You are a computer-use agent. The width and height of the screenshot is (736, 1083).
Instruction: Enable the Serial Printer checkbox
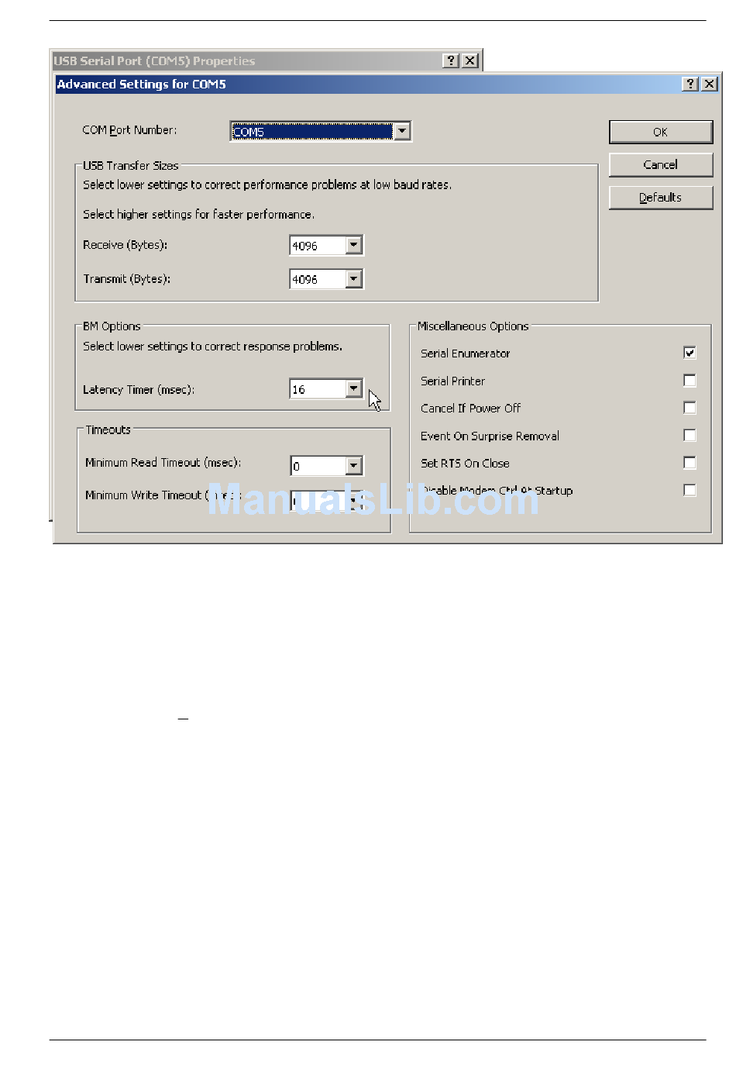coord(690,380)
